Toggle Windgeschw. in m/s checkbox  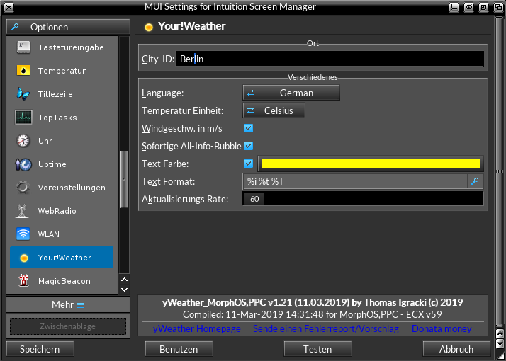(248, 128)
